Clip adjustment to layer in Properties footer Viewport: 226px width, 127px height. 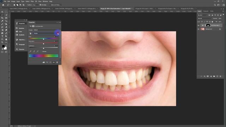click(43, 62)
